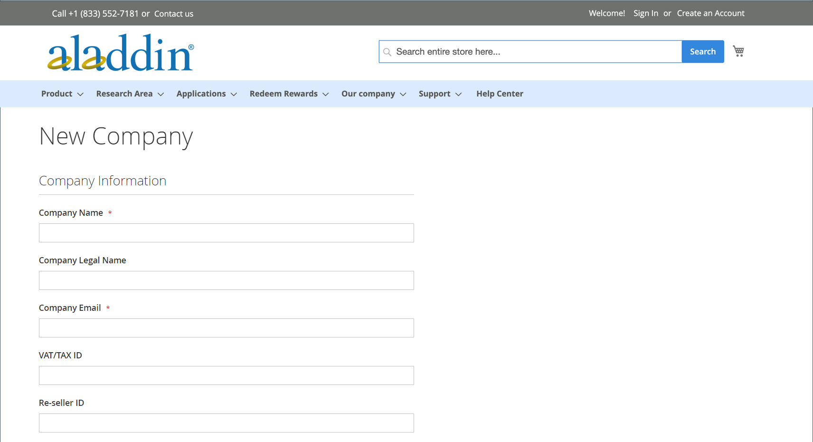Expand the Applications chevron
The height and width of the screenshot is (442, 813).
(234, 94)
